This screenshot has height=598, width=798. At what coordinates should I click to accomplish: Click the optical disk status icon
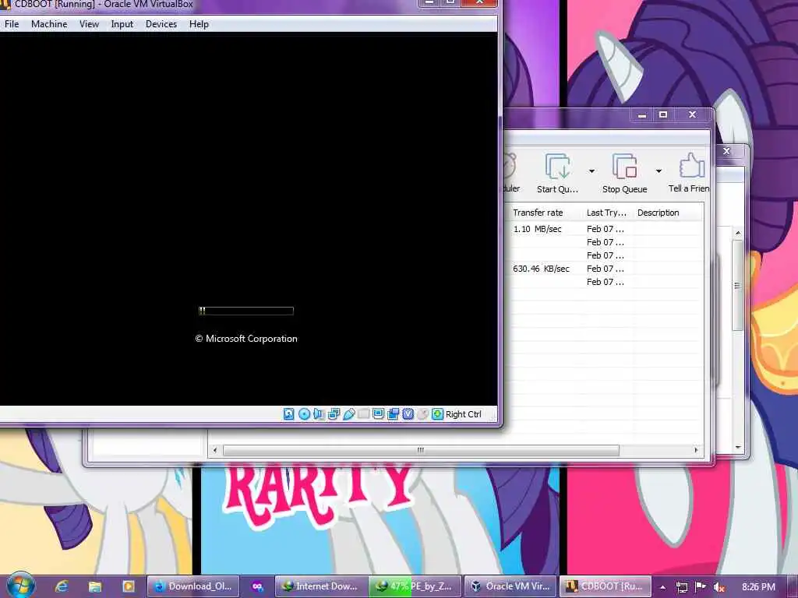click(x=304, y=414)
